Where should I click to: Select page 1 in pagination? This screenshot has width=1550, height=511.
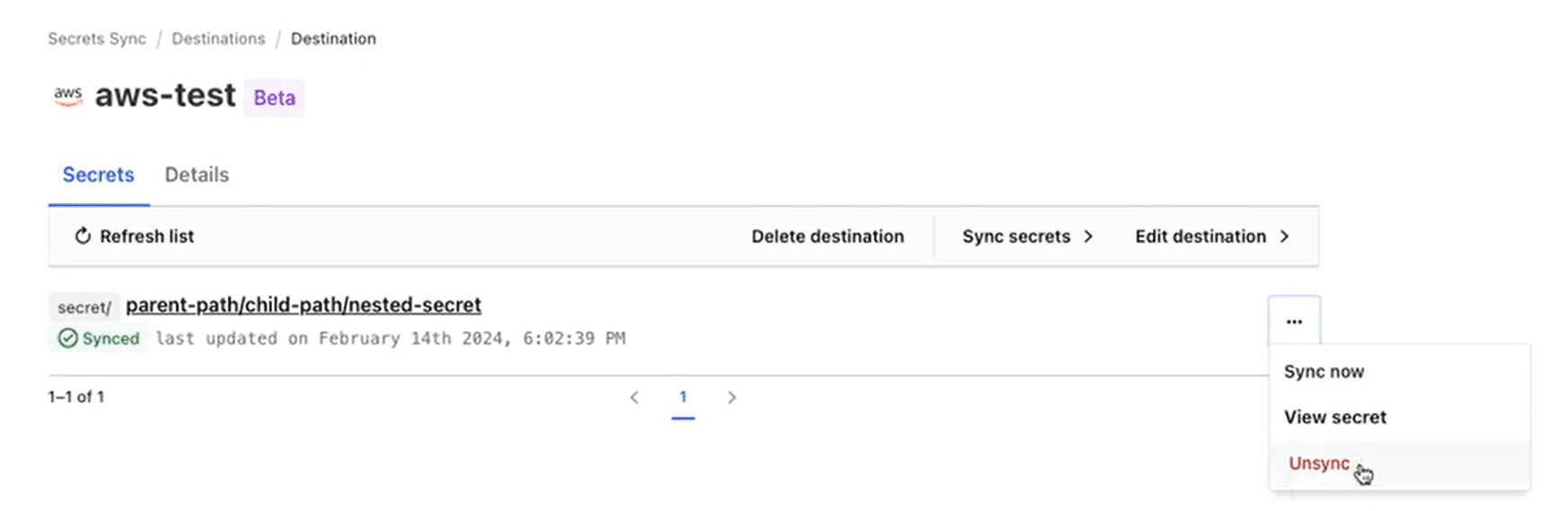tap(683, 397)
